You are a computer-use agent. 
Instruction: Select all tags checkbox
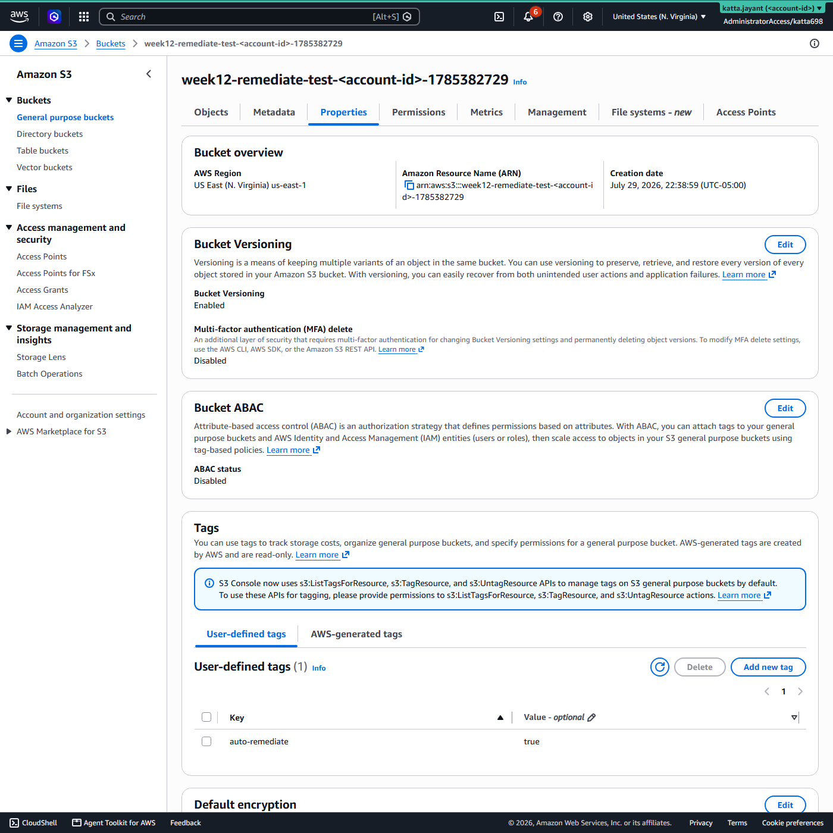(206, 717)
